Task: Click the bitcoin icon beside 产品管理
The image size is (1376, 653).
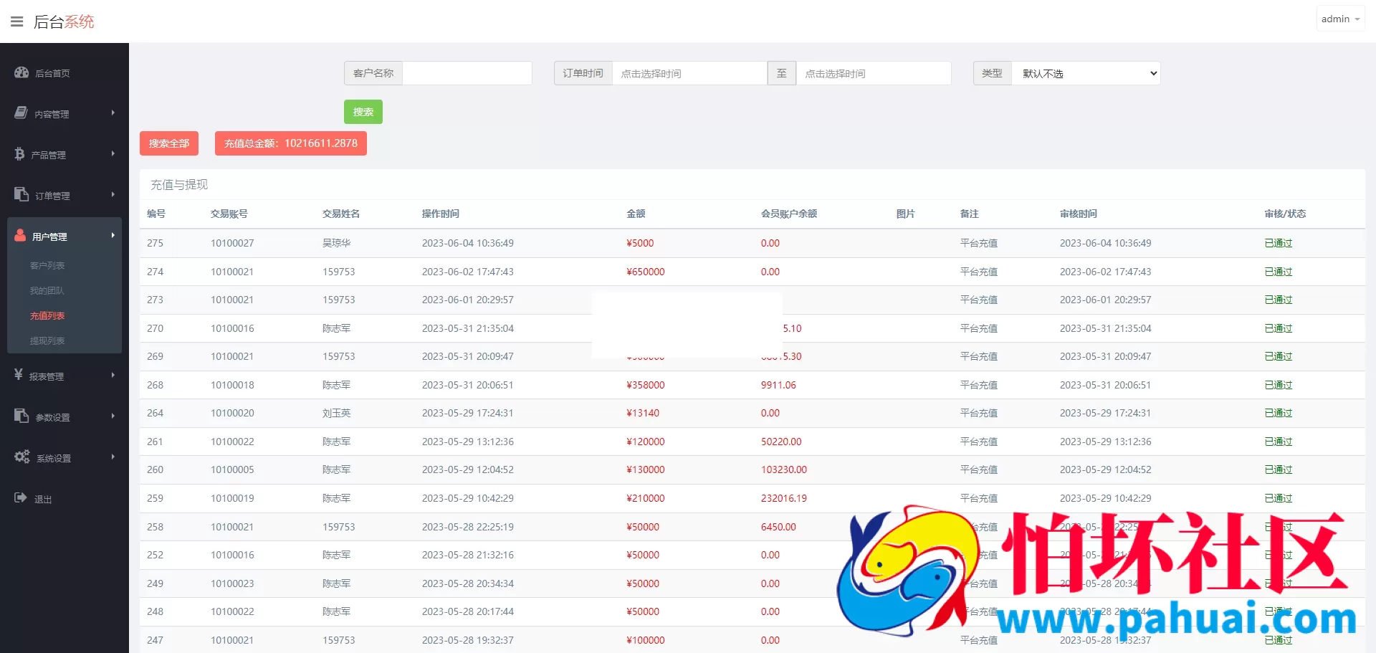Action: pyautogui.click(x=19, y=154)
